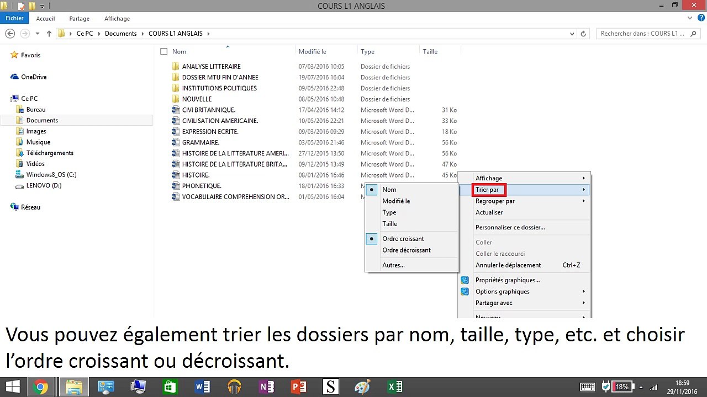This screenshot has height=397, width=707.
Task: Choose sort by Modifié le
Action: coord(396,201)
